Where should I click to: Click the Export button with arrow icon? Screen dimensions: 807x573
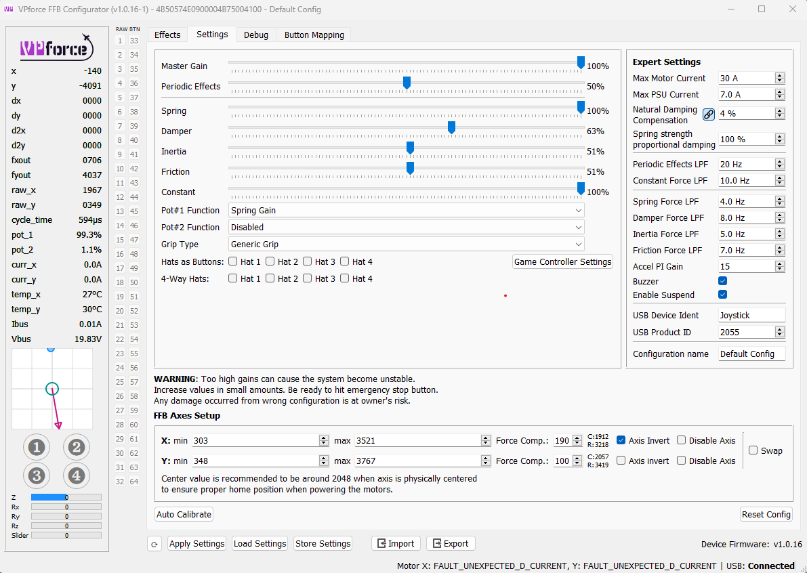pos(451,543)
